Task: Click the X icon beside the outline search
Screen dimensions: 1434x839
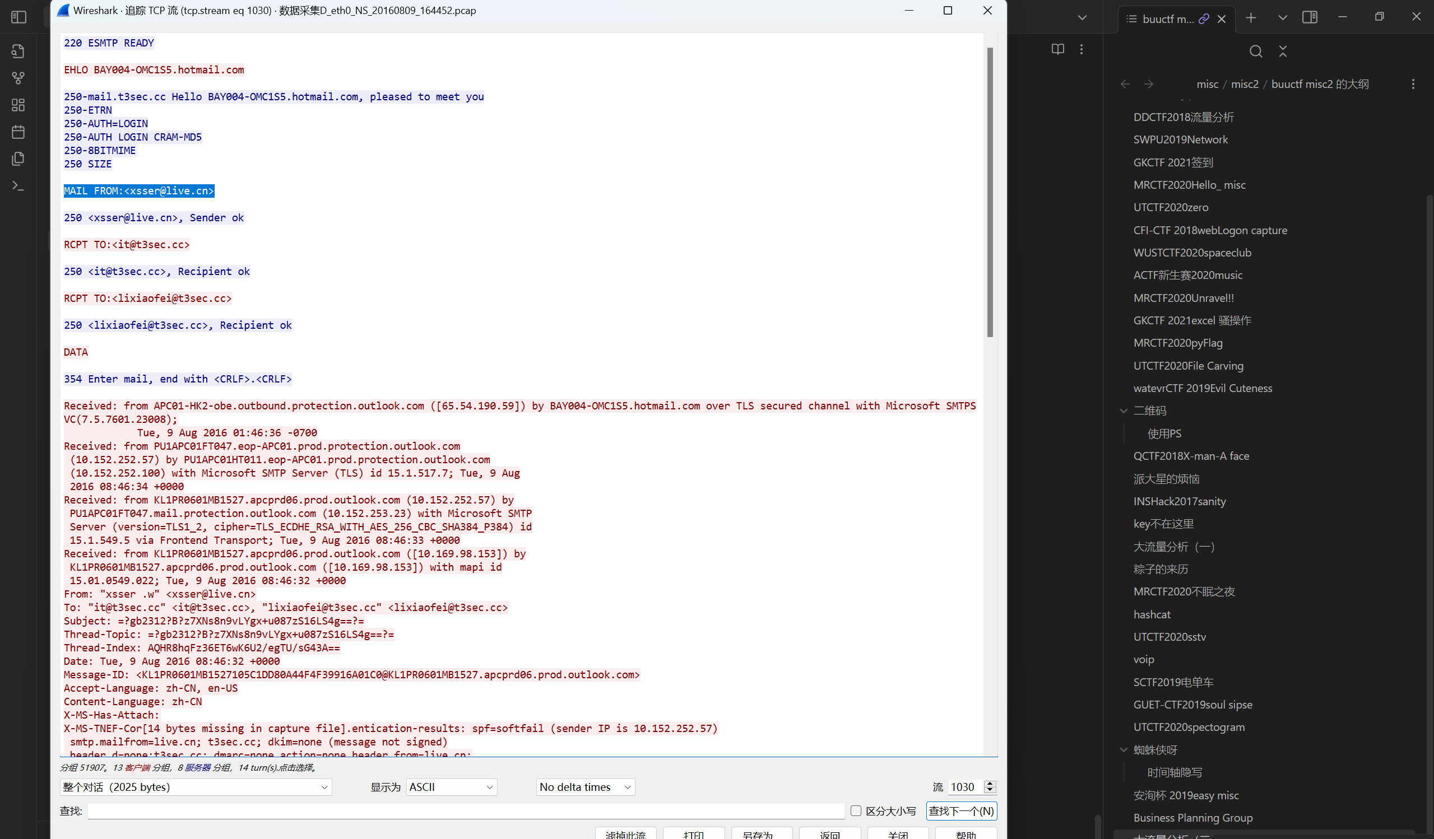Action: (1283, 51)
